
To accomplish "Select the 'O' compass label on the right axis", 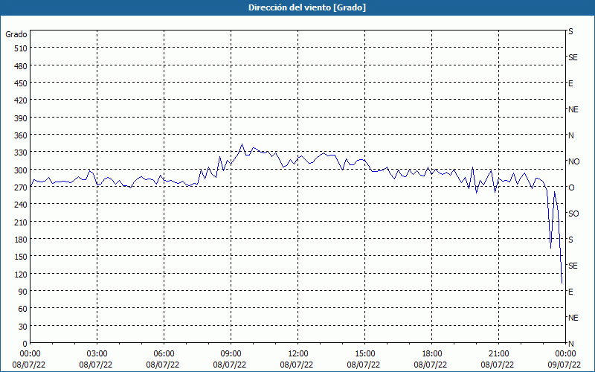I will click(571, 187).
